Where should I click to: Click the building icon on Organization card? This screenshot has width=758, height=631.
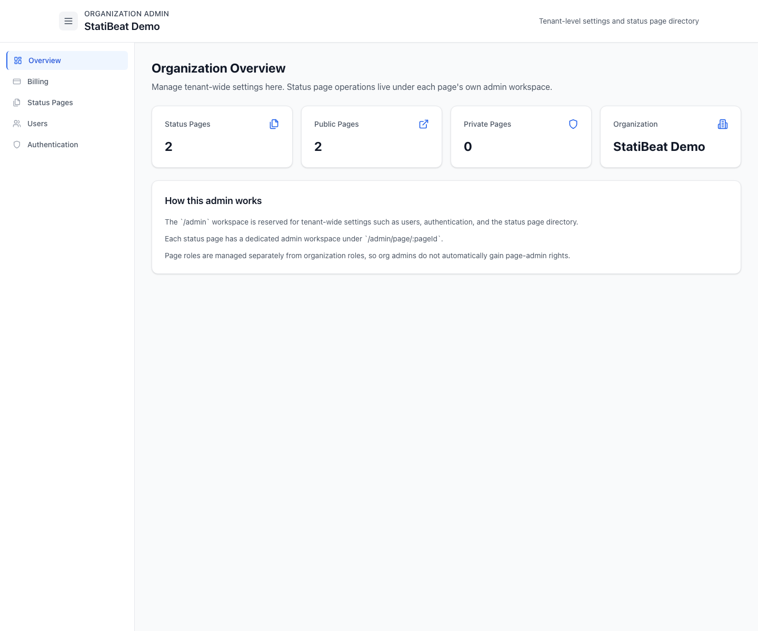pos(722,124)
